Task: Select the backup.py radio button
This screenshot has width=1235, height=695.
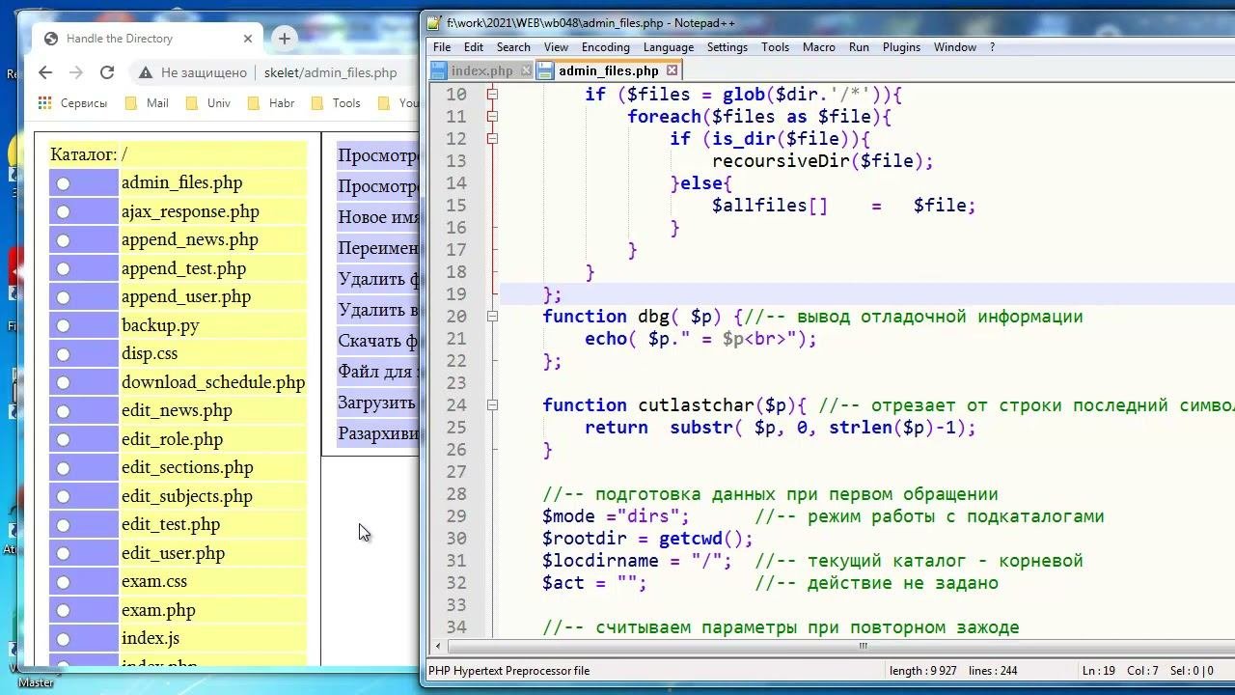Action: pyautogui.click(x=64, y=326)
